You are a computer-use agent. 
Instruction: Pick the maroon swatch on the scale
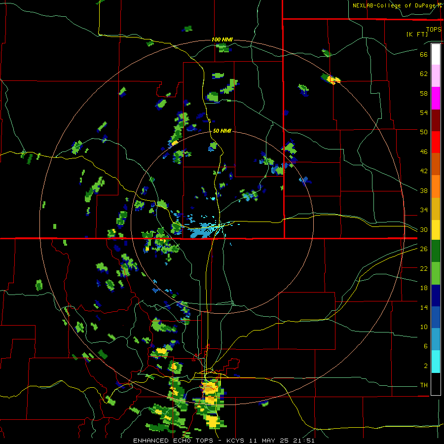coord(436,120)
